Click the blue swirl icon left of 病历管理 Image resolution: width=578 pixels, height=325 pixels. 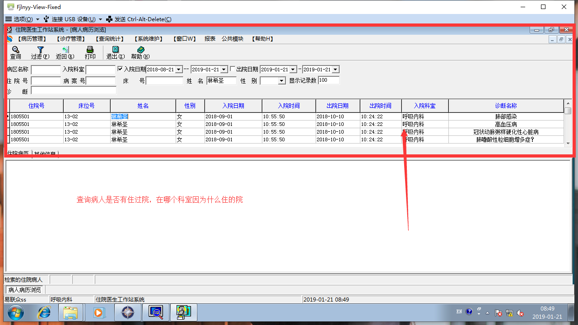pyautogui.click(x=9, y=39)
